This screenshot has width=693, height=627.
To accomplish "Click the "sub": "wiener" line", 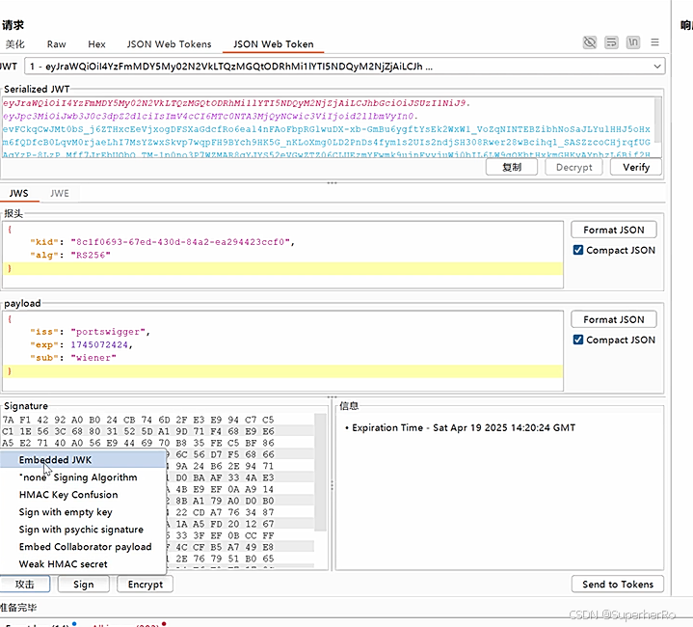I will [73, 357].
